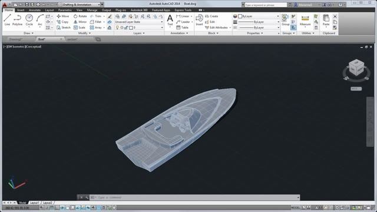This screenshot has height=212, width=377.
Task: Click the Edit block button
Action: 210,22
